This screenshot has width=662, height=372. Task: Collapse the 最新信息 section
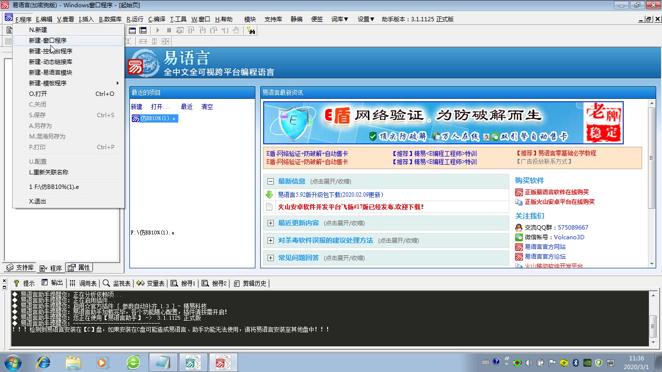pyautogui.click(x=270, y=182)
